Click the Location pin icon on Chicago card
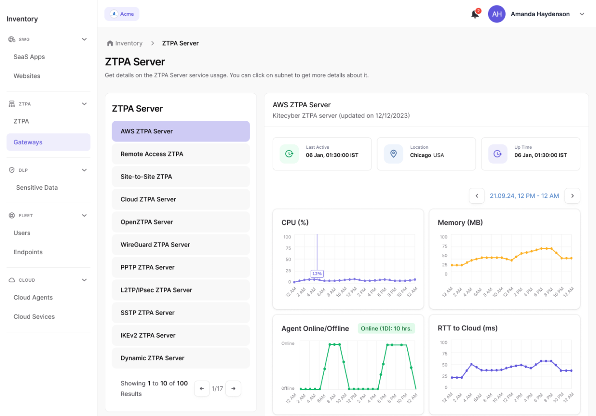Screen dimensions: 596x416 pos(393,154)
